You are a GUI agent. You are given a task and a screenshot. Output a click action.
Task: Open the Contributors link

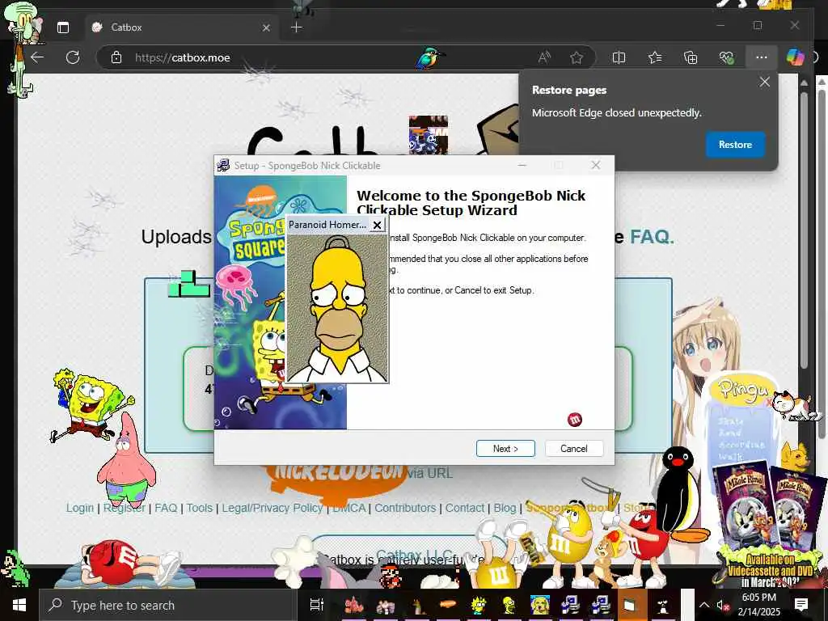pos(405,508)
